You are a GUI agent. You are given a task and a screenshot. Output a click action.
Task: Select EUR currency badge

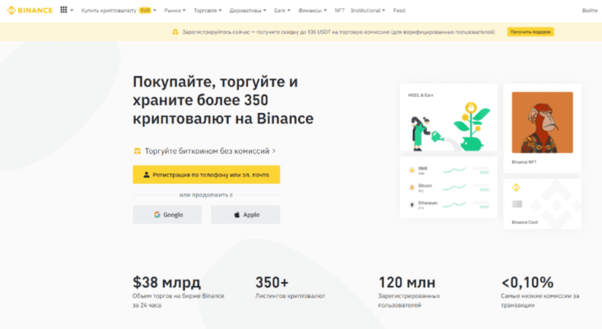[146, 11]
